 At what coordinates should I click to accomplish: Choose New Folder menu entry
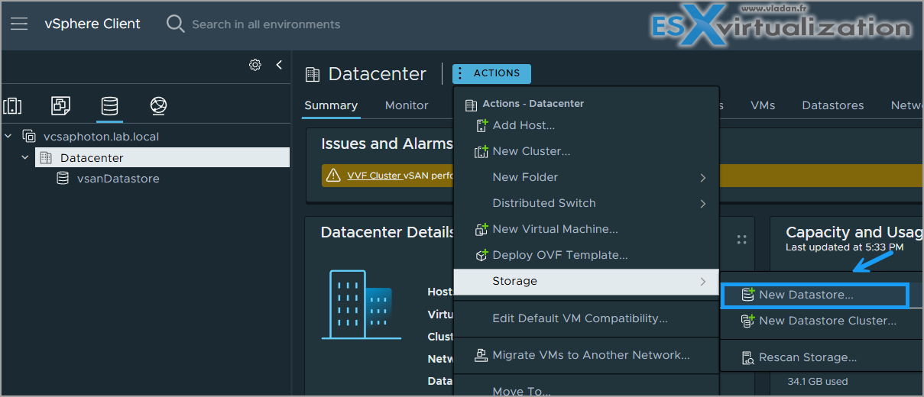click(x=586, y=177)
